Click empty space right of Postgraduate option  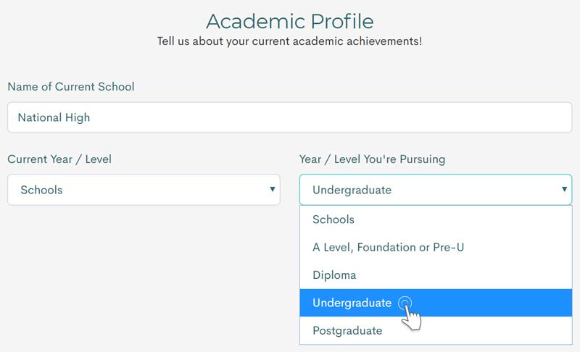477,330
